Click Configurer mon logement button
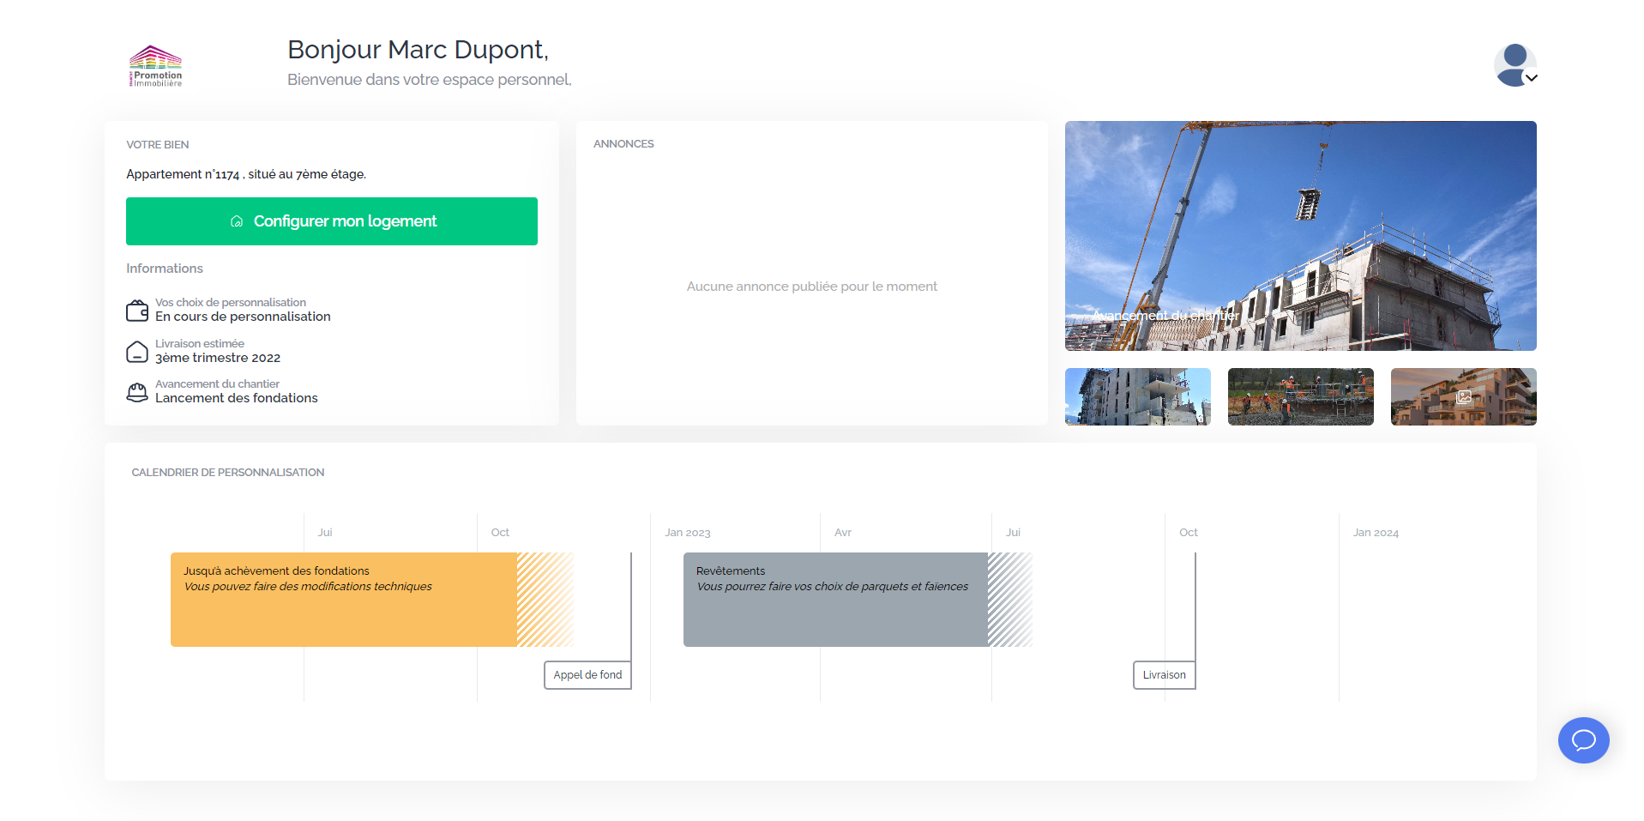Viewport: 1644px width, 821px height. [x=332, y=221]
